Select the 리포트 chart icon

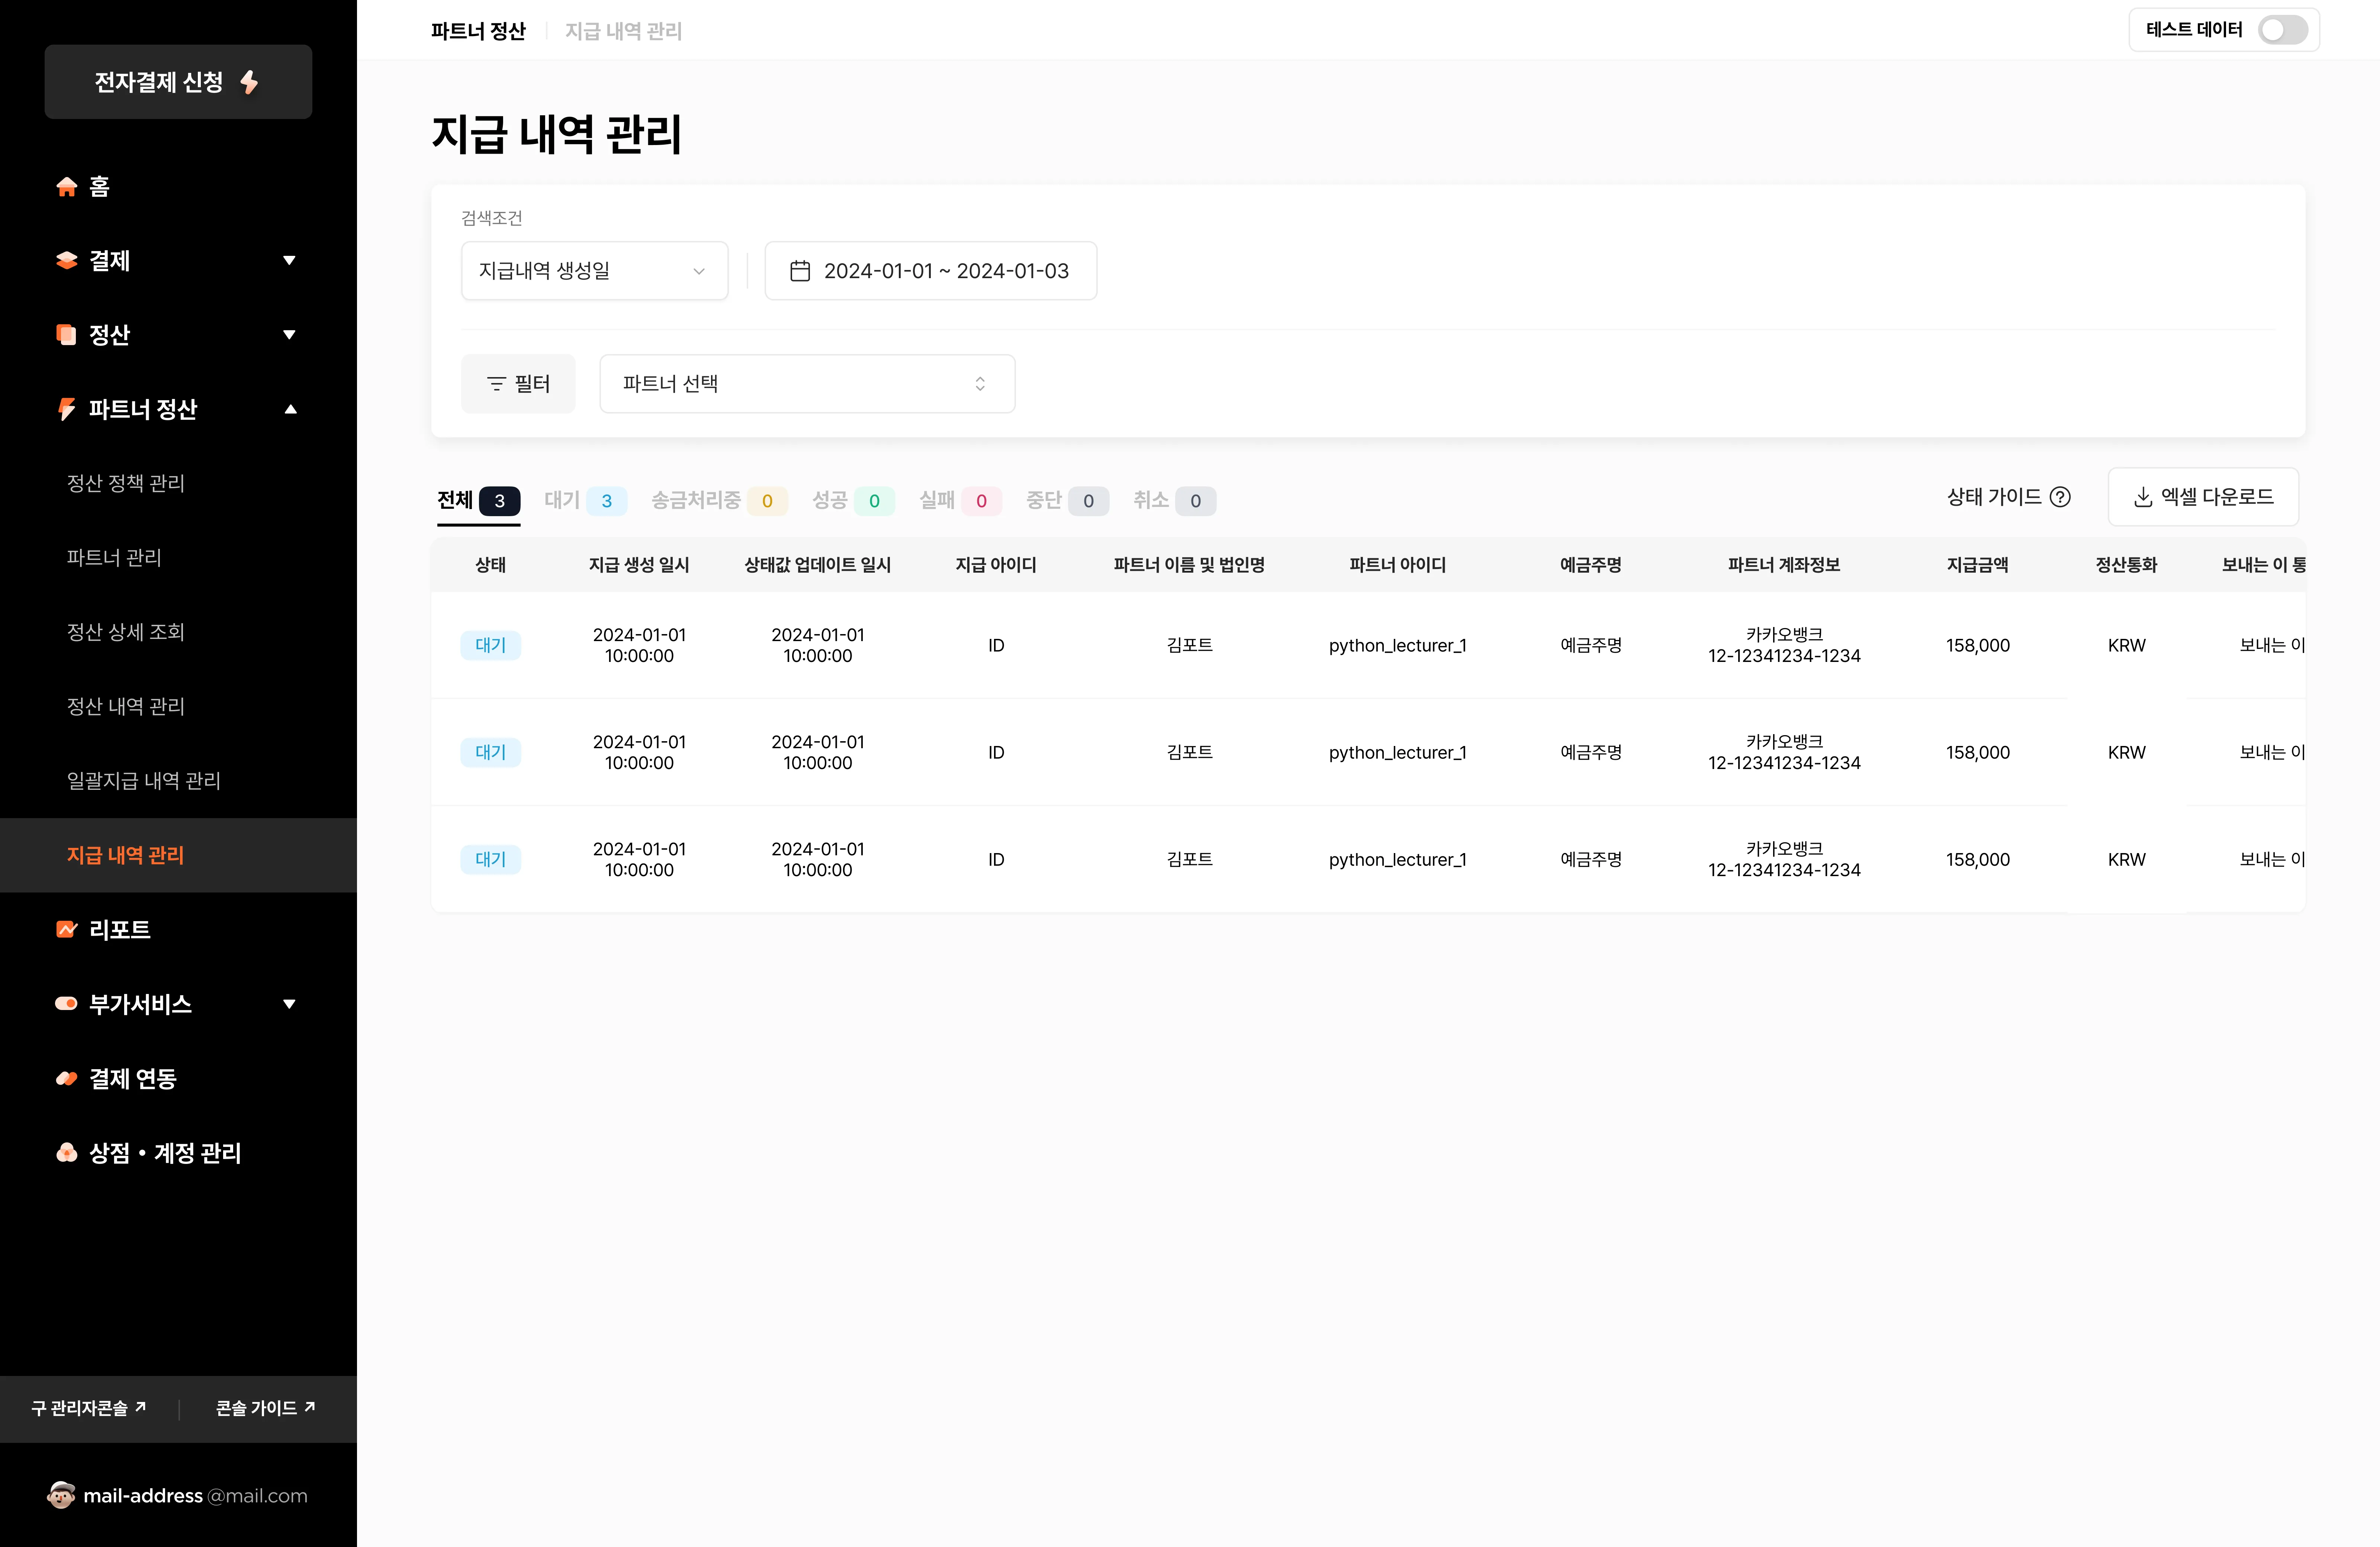[x=66, y=929]
